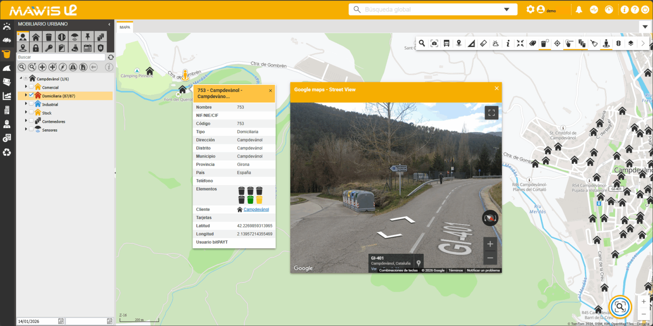Expand the Industrial tree node
Image resolution: width=653 pixels, height=326 pixels.
point(26,104)
